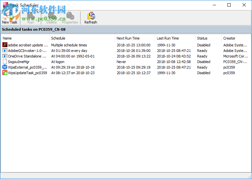Click last run time 2018-10-24 08:43:52
The image size is (252, 179).
[174, 56]
